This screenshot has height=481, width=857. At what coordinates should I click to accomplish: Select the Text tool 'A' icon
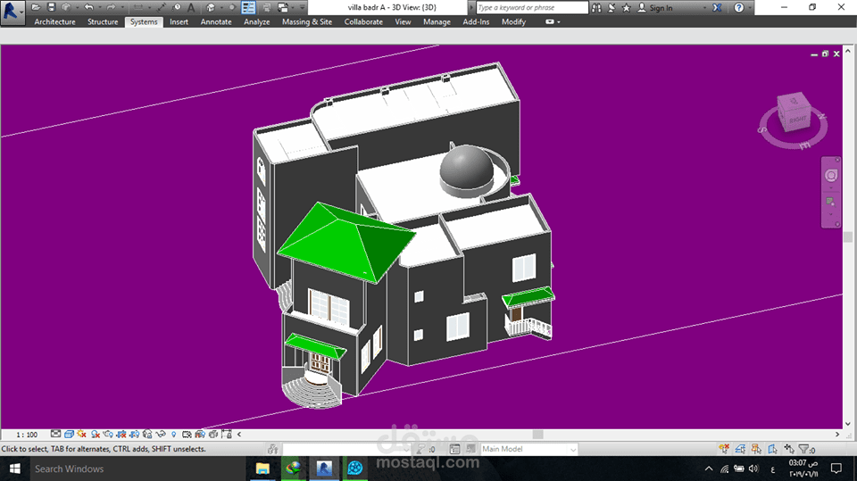click(x=191, y=7)
